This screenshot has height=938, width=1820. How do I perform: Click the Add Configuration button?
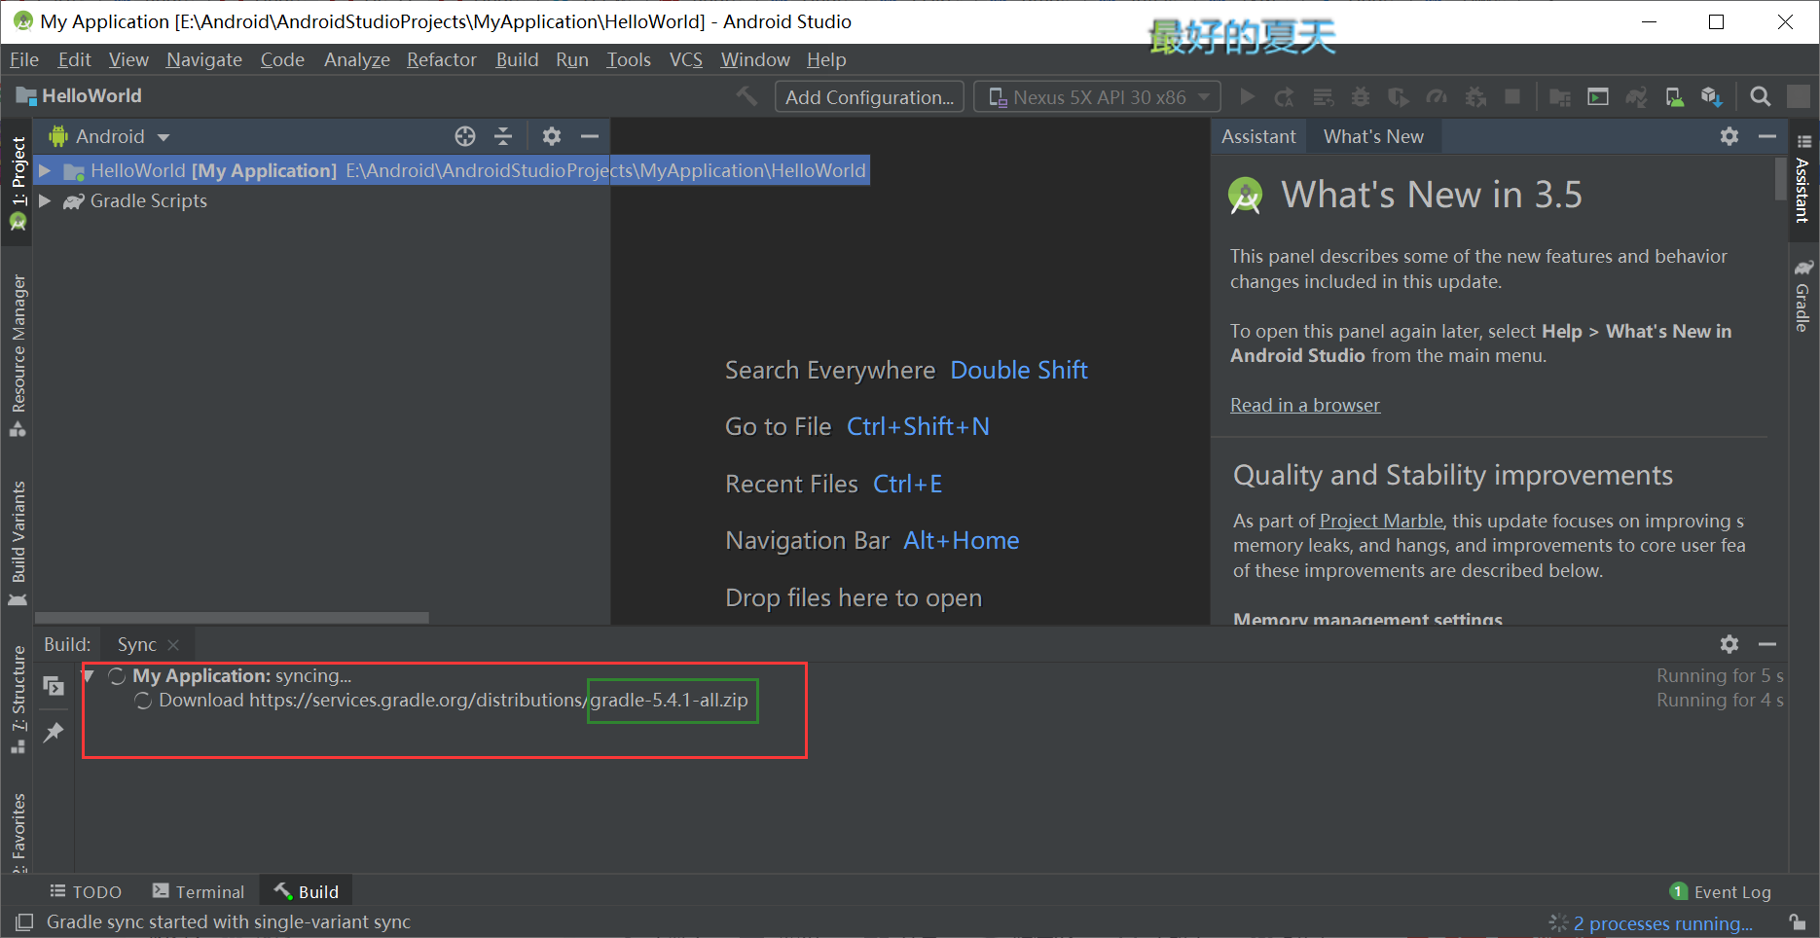point(868,96)
